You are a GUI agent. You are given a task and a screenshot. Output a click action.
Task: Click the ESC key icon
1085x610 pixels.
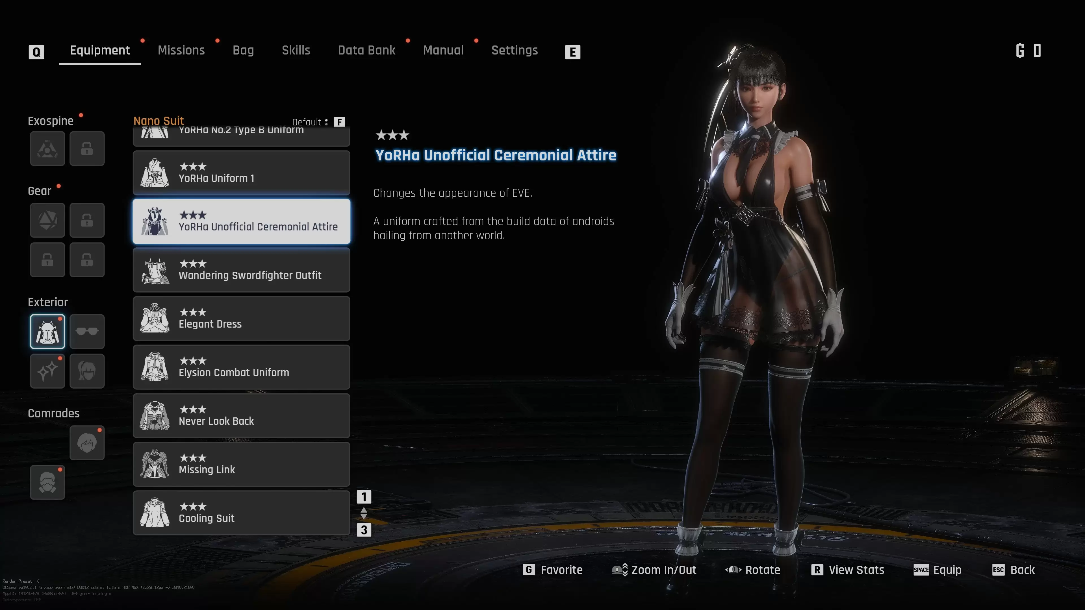tap(998, 570)
